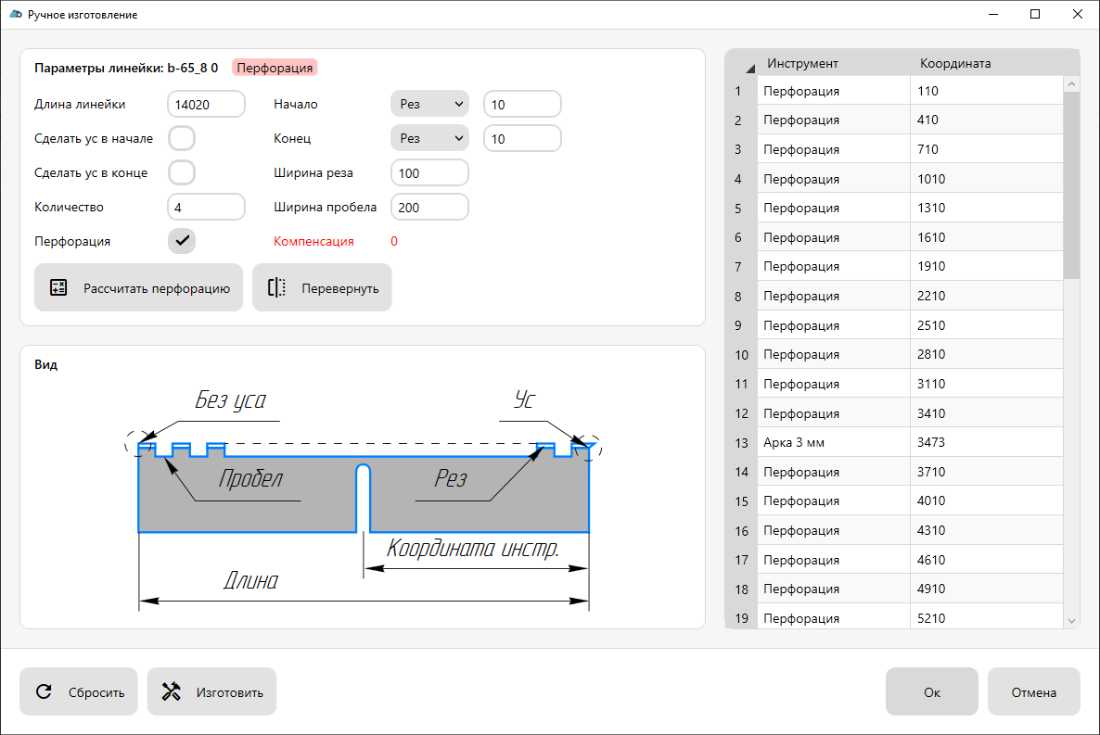Click the vertical scrollbar thumb in table
The height and width of the screenshot is (735, 1100).
pos(1071,185)
